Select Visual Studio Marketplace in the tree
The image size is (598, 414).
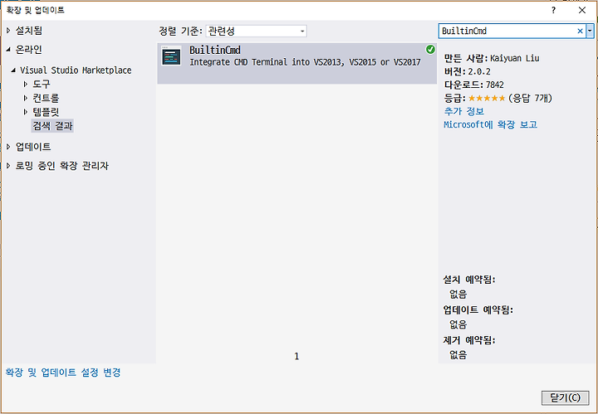pos(76,70)
